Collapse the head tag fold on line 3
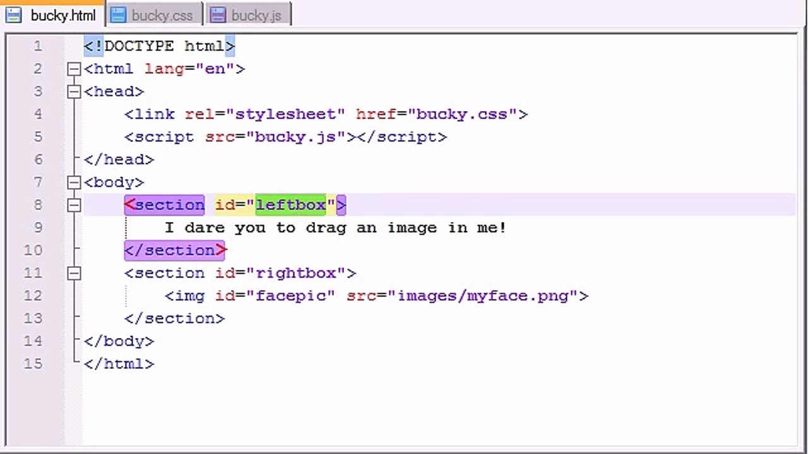This screenshot has width=808, height=454. 74,91
